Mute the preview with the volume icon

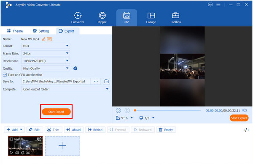click(245, 110)
